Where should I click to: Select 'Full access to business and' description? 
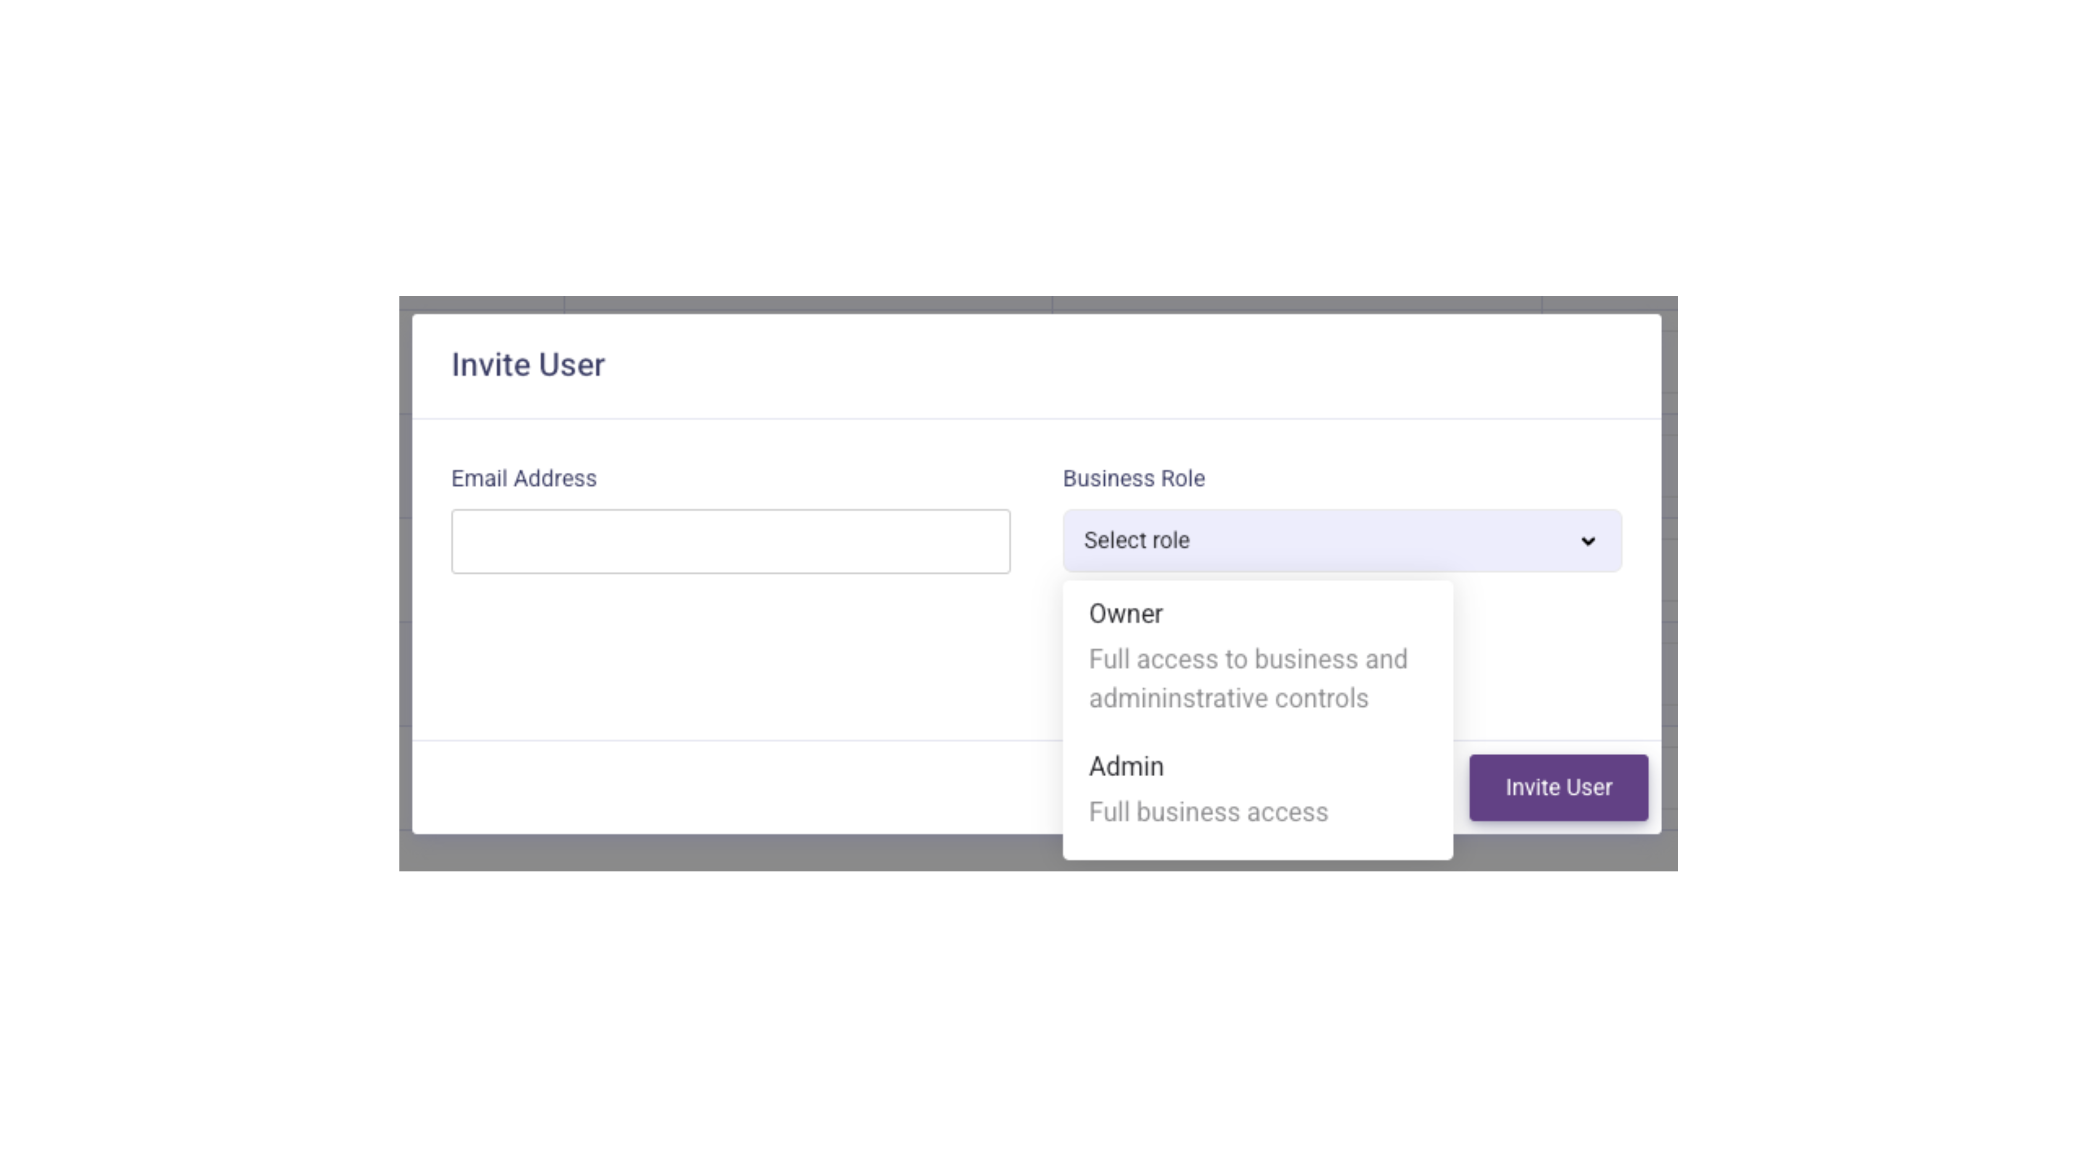[1247, 659]
